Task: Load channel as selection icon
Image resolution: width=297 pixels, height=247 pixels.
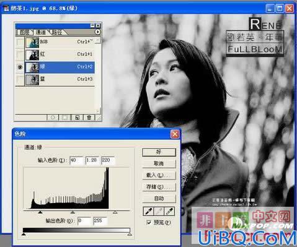Action: [53, 118]
